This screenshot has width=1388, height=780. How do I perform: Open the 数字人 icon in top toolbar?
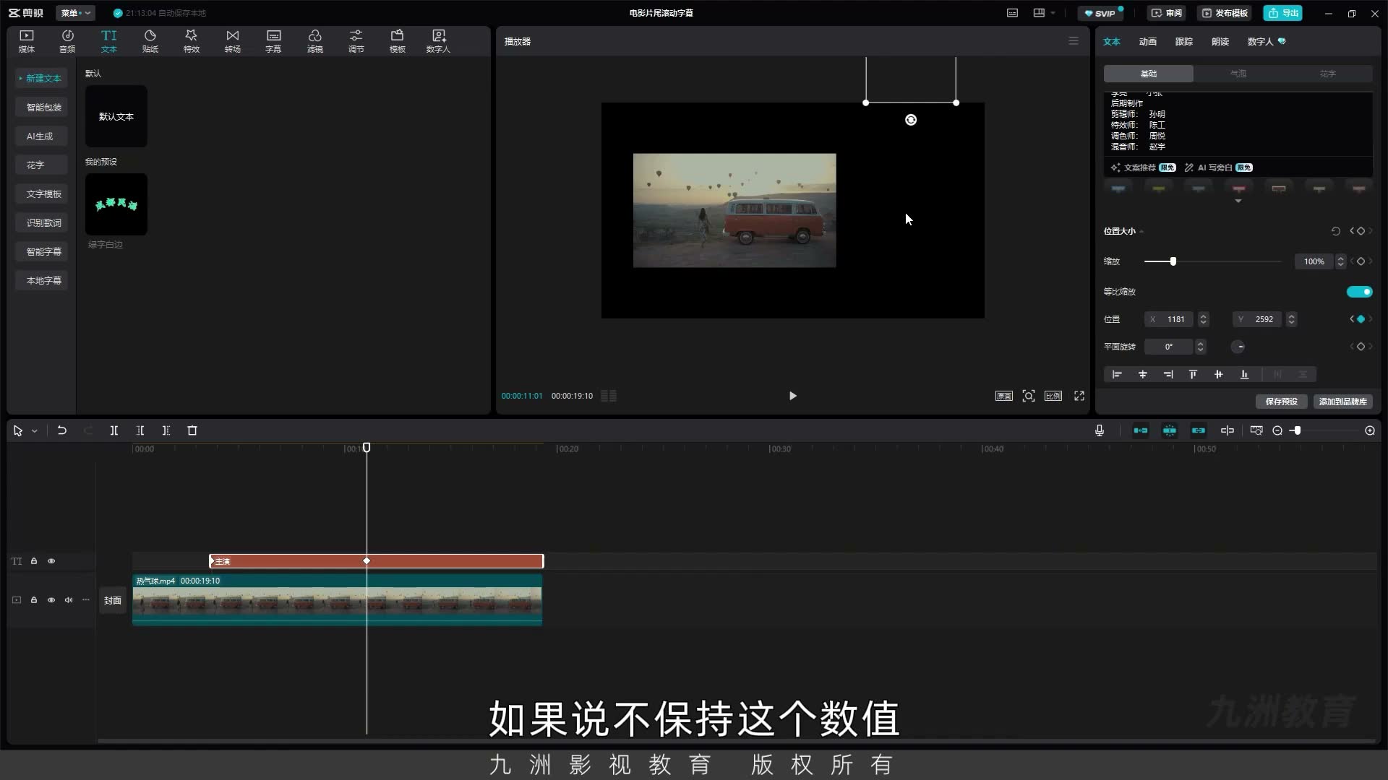[x=438, y=41]
